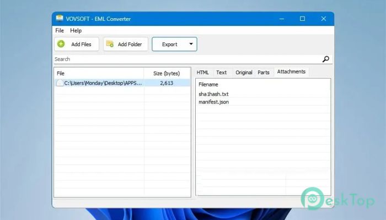
Task: Click the Add Folder button label
Action: 130,44
